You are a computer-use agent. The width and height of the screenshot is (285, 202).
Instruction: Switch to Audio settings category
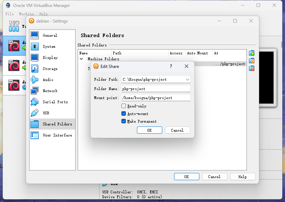click(x=48, y=80)
